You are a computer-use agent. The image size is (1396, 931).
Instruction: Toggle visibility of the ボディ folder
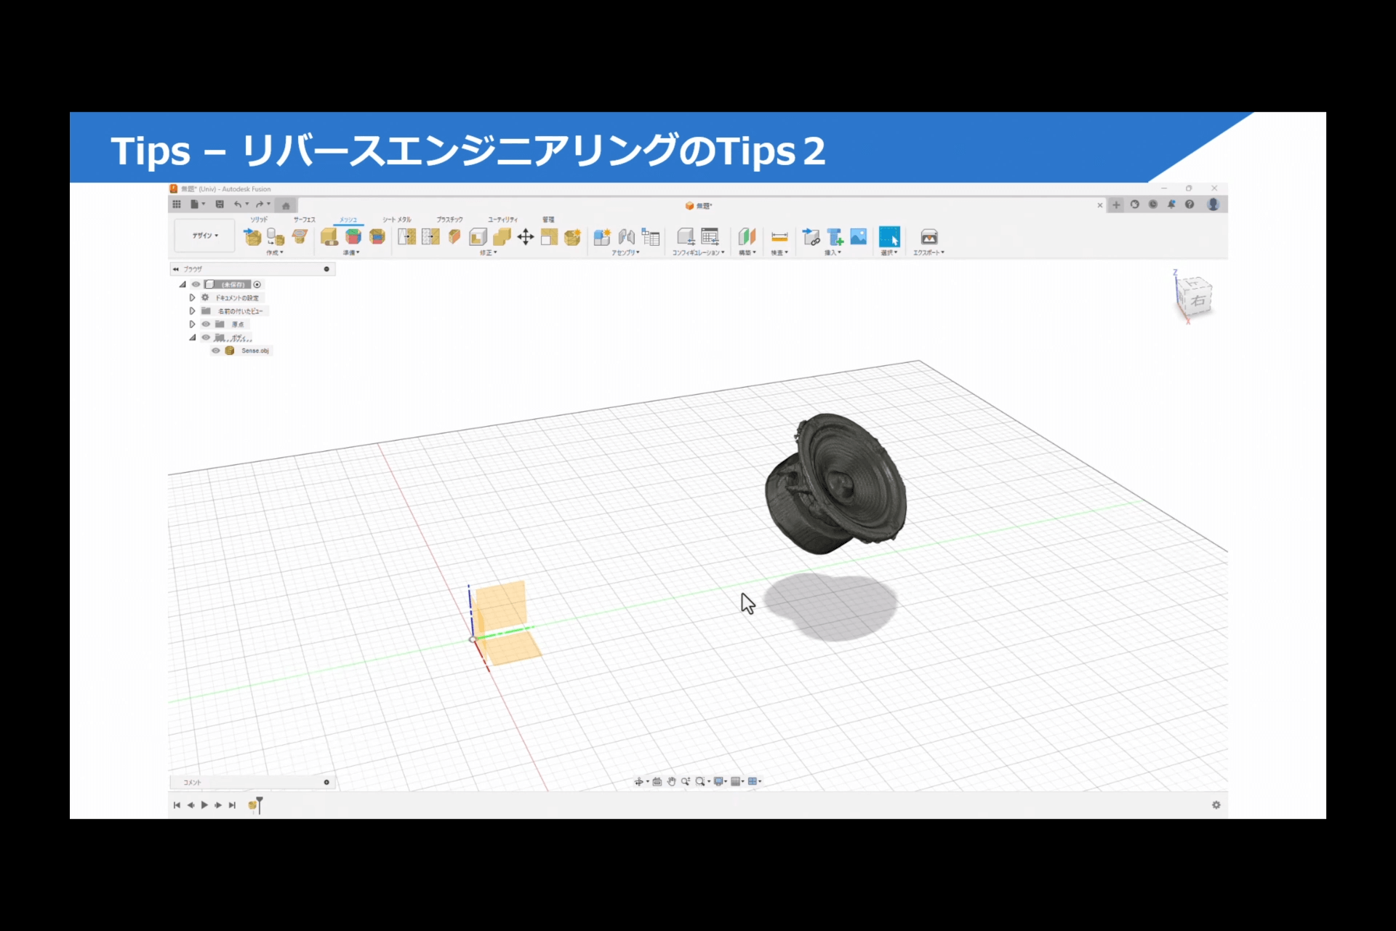point(206,337)
